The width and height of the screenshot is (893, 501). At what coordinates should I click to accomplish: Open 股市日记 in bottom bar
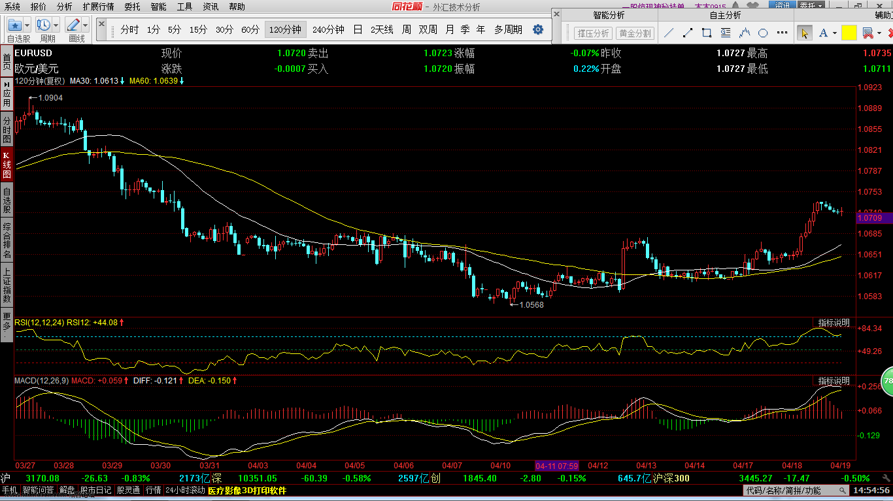point(95,490)
